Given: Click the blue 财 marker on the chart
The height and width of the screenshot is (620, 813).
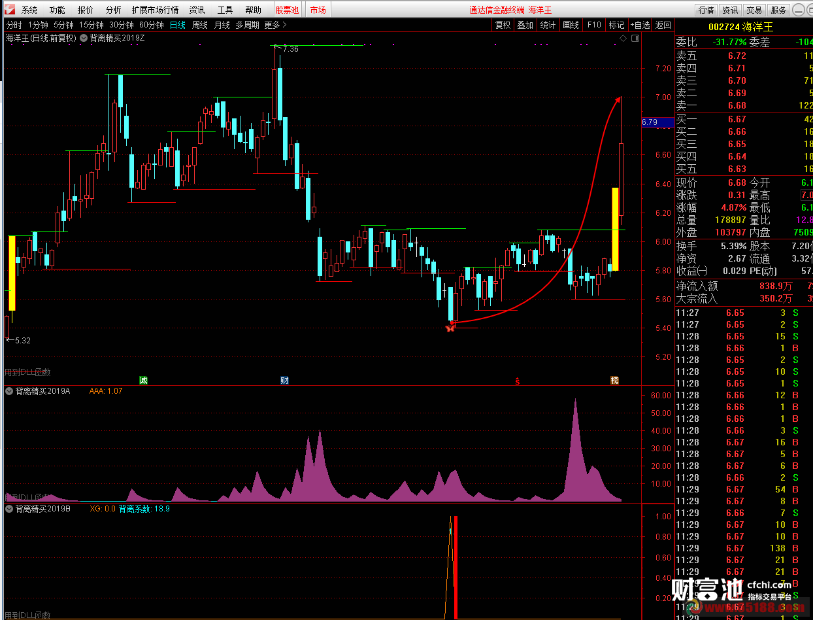Looking at the screenshot, I should point(284,380).
